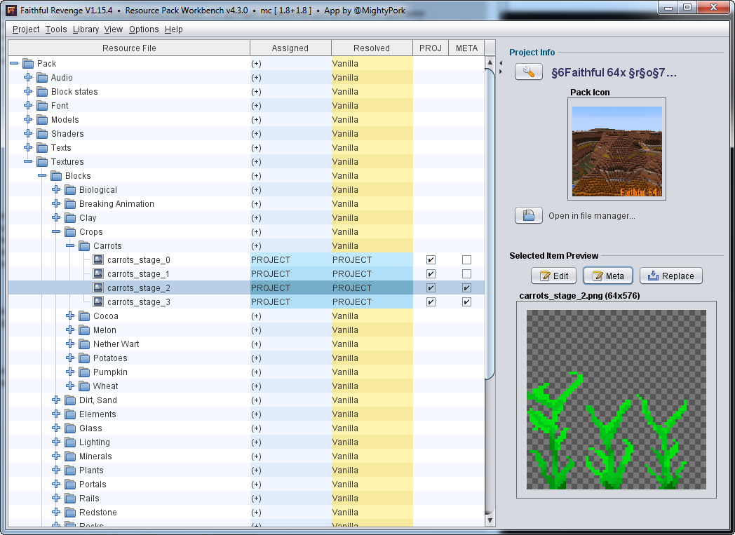Expand the Wheat crops folder
Viewport: 735px width, 535px height.
(70, 386)
